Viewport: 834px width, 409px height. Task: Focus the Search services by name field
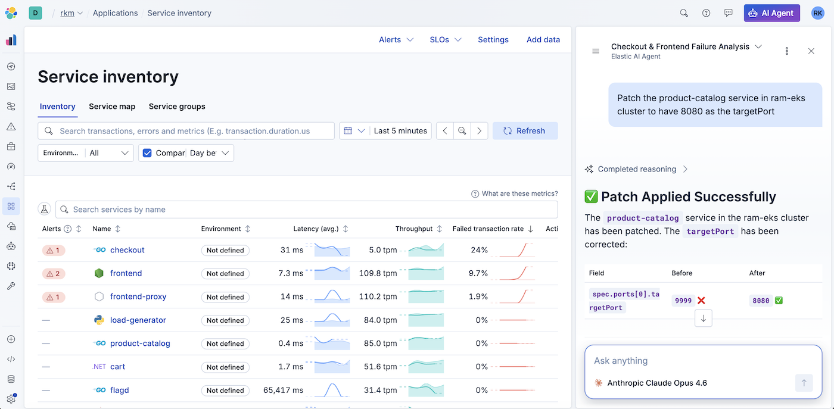pos(307,210)
